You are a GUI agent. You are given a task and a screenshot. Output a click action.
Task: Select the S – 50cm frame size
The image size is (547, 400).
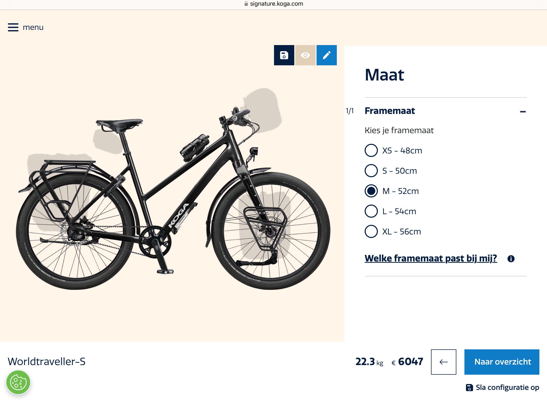pos(371,171)
